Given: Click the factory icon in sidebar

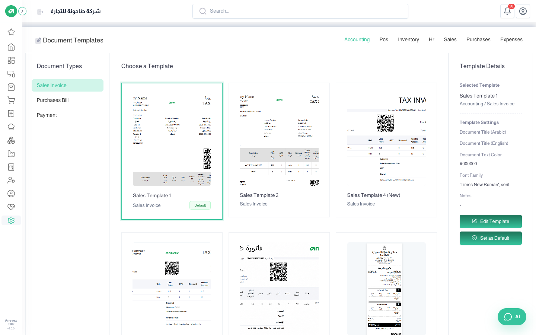Looking at the screenshot, I should tap(11, 154).
